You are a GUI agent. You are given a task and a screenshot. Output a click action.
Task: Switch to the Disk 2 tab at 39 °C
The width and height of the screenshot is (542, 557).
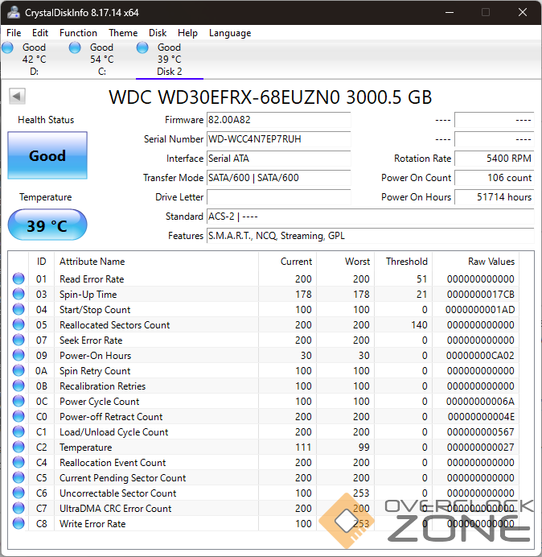point(169,60)
